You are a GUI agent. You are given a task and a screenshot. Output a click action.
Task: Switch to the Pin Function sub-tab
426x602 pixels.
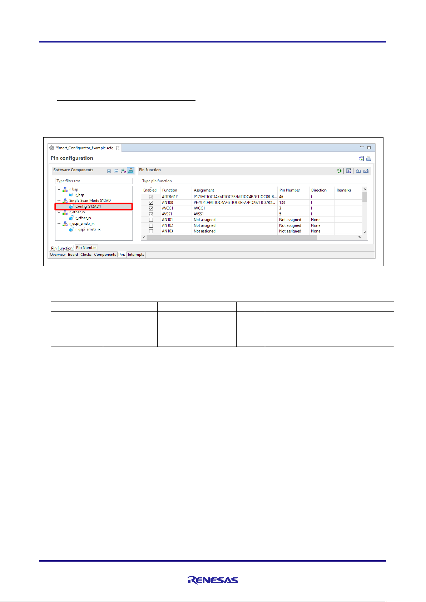(62, 248)
